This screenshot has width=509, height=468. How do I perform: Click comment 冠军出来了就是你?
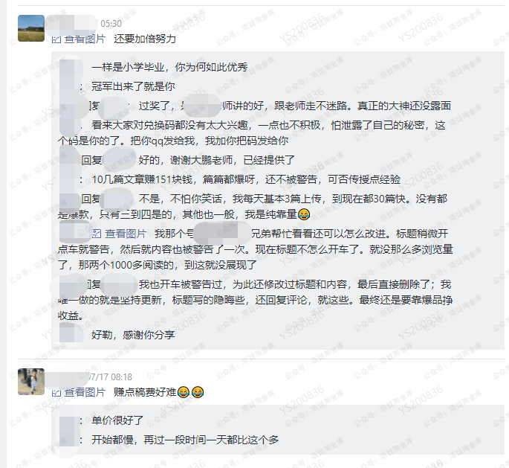[133, 86]
